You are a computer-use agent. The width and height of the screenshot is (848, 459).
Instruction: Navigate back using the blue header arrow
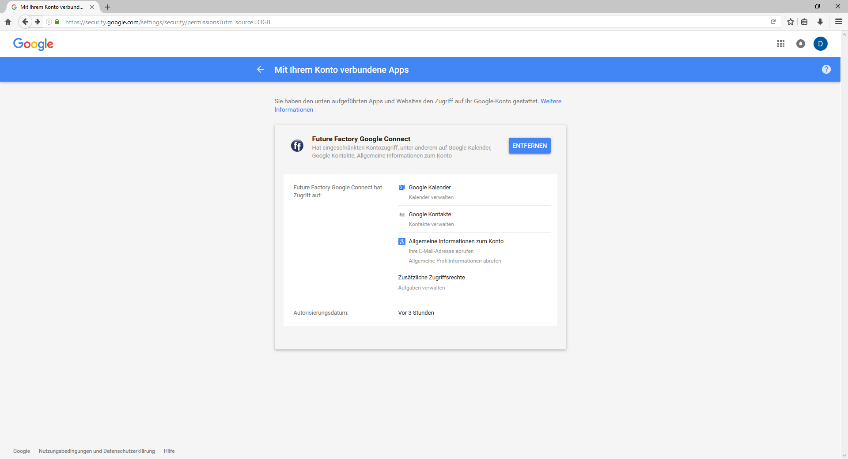(x=261, y=69)
